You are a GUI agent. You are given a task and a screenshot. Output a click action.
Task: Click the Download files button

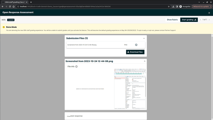tap(135, 52)
